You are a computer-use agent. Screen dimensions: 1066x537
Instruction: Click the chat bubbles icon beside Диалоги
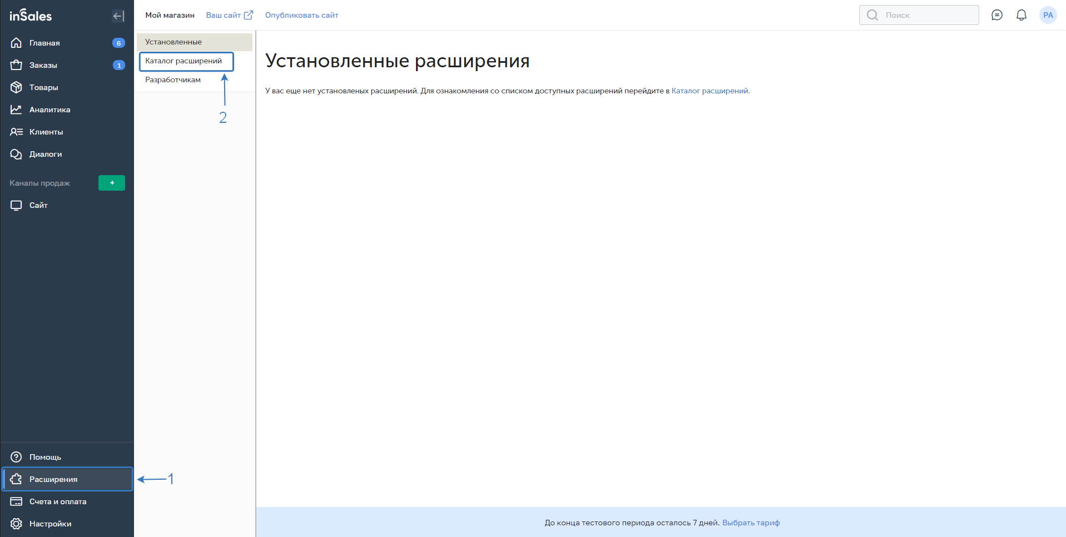[x=16, y=154]
